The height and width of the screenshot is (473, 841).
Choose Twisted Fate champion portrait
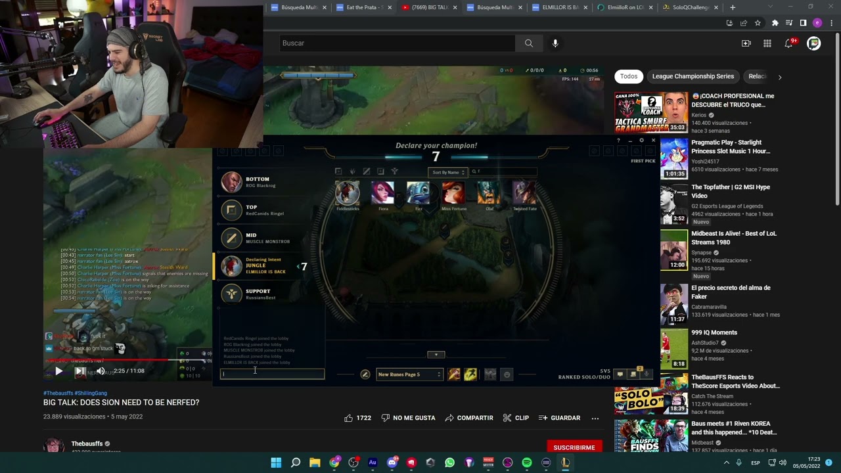tap(525, 193)
